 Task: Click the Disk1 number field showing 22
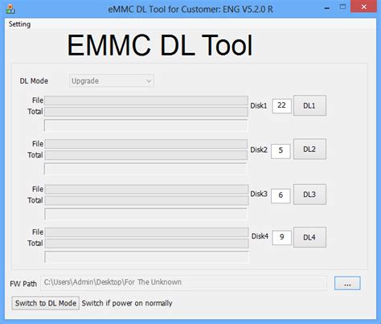(x=281, y=105)
